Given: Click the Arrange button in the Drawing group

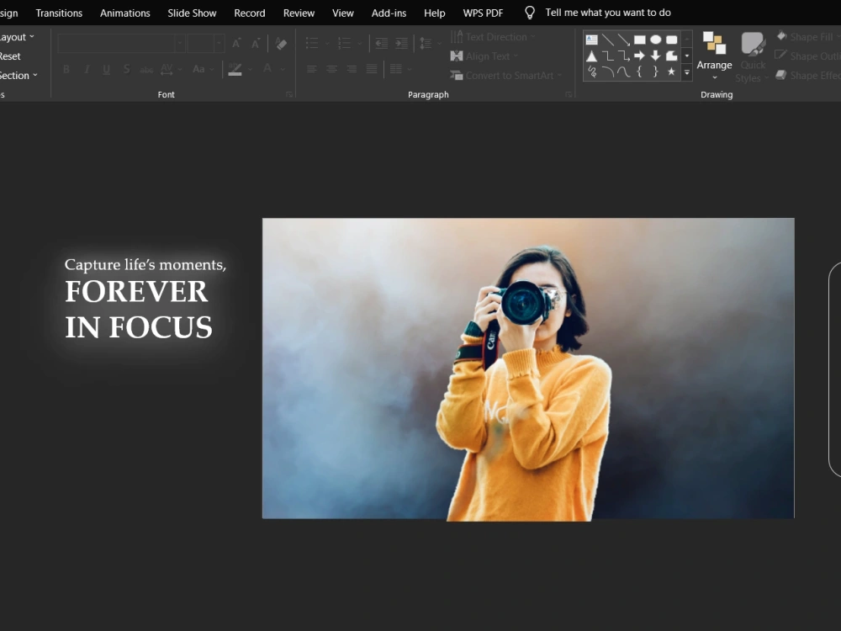Looking at the screenshot, I should point(714,59).
